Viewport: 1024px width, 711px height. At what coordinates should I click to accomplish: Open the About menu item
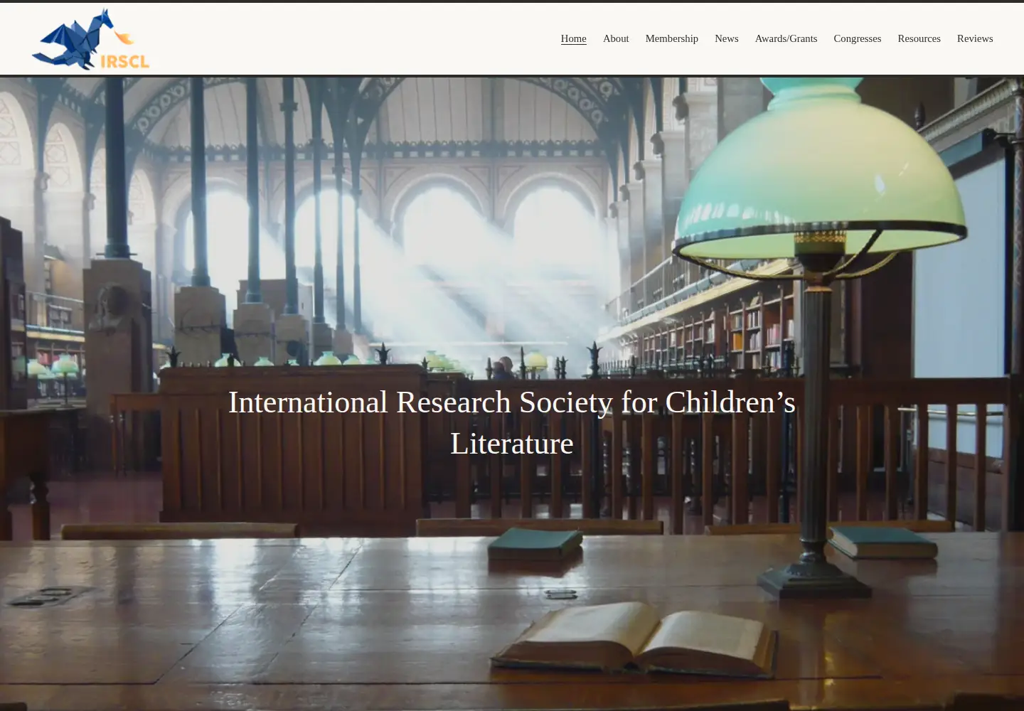(x=616, y=38)
